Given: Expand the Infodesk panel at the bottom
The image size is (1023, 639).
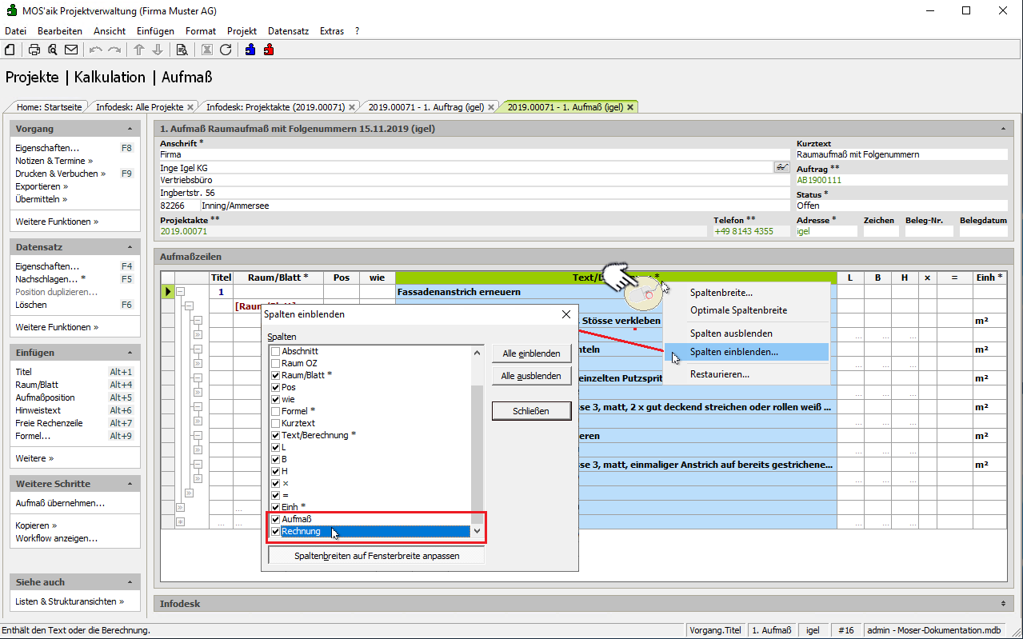Looking at the screenshot, I should (x=1003, y=603).
